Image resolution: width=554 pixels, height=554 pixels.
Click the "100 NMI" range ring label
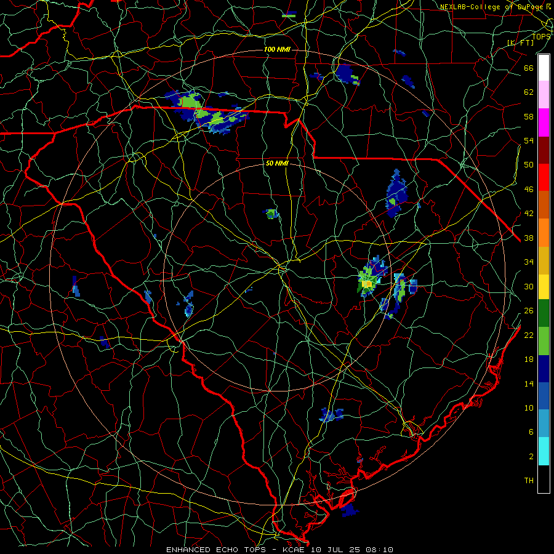277,49
